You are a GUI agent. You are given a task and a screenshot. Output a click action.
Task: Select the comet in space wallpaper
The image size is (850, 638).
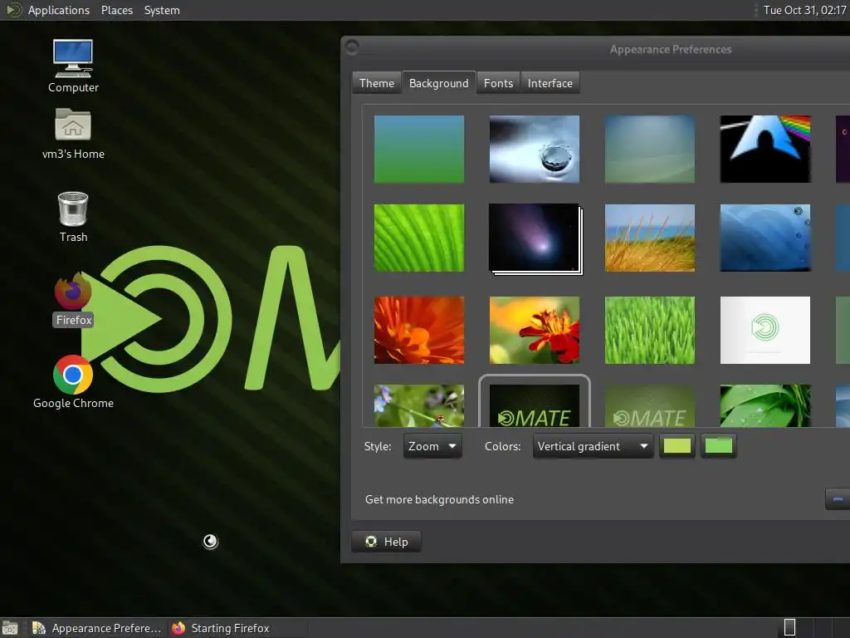click(535, 238)
